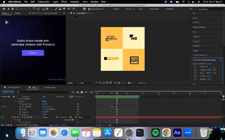Select the Horizontal Type tool
Image resolution: width=225 pixels, height=140 pixels.
click(51, 9)
